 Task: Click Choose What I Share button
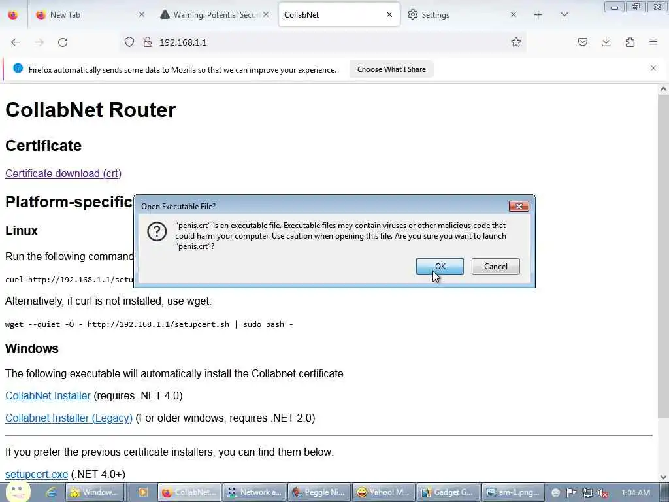point(391,69)
